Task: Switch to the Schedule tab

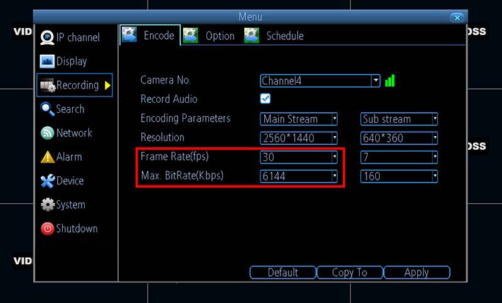Action: [x=274, y=36]
